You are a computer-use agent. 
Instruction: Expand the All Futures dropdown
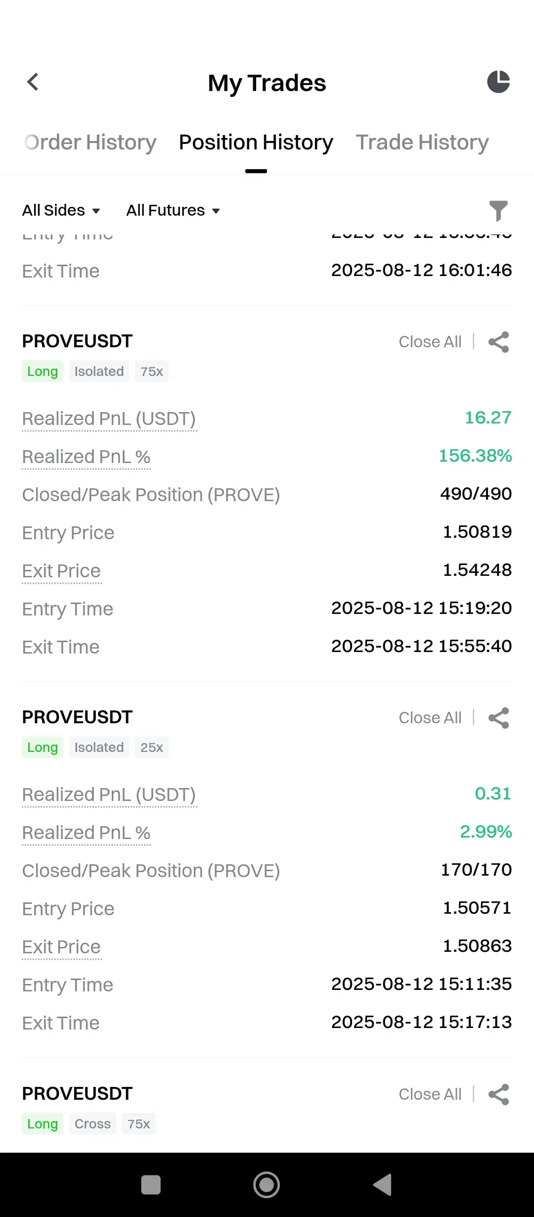pyautogui.click(x=173, y=210)
